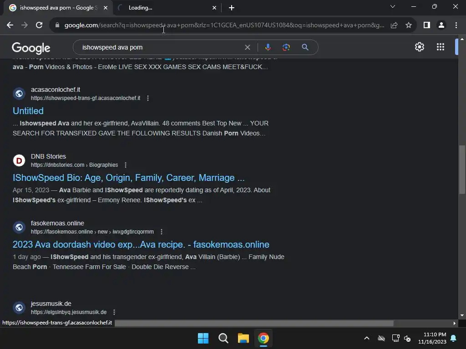466x349 pixels.
Task: View site information via the lock icon
Action: [57, 25]
